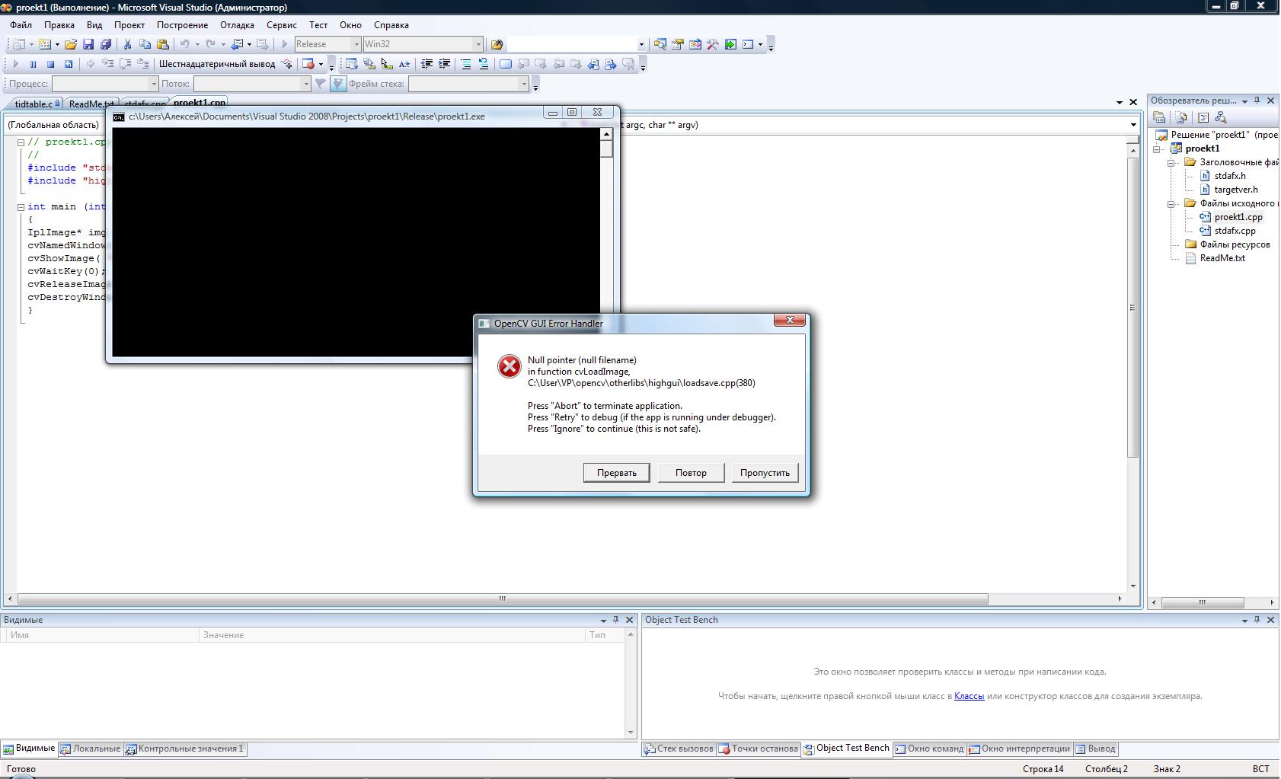Toggle the stack frame thread filter icon

click(x=338, y=84)
